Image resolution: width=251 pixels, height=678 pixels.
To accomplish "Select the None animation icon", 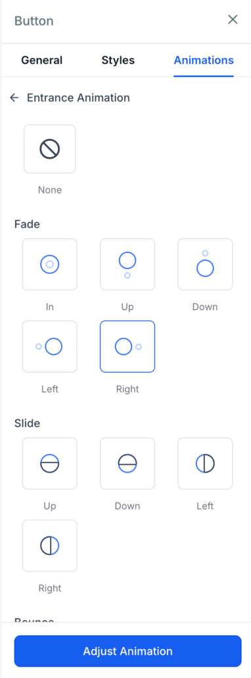I will (49, 149).
